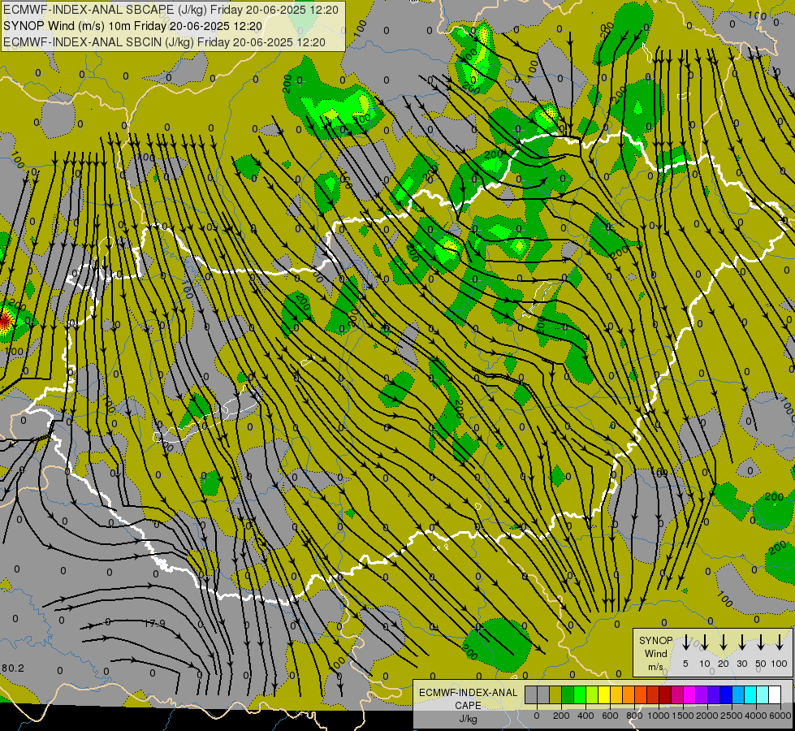
Task: Select the magenta CAPE legend swatch
Action: coord(689,694)
